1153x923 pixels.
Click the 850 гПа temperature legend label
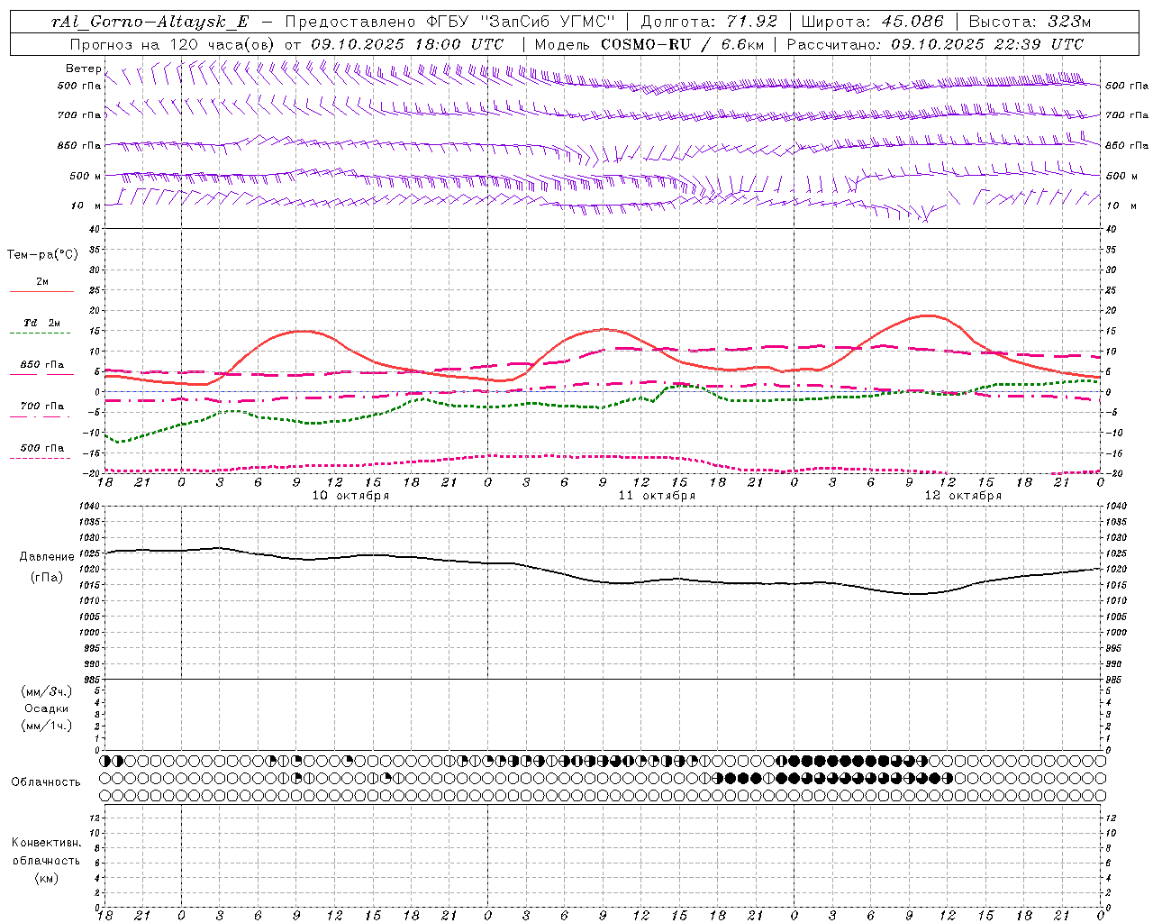(42, 365)
